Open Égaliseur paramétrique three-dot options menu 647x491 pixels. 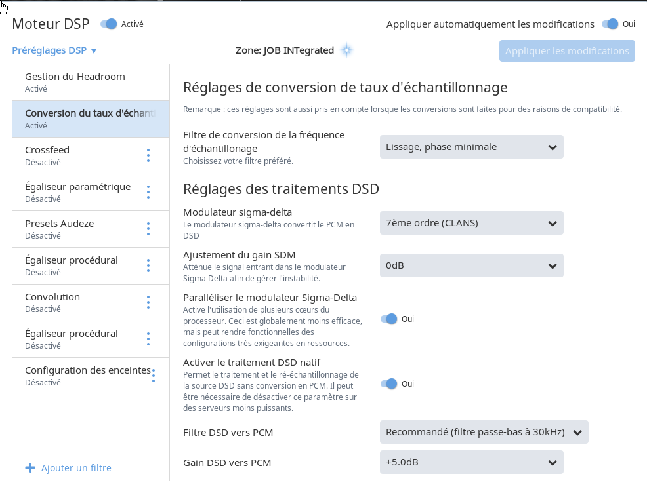(148, 192)
